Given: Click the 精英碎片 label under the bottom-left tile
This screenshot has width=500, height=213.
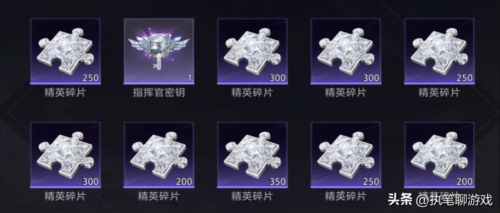Looking at the screenshot, I should [x=65, y=196].
